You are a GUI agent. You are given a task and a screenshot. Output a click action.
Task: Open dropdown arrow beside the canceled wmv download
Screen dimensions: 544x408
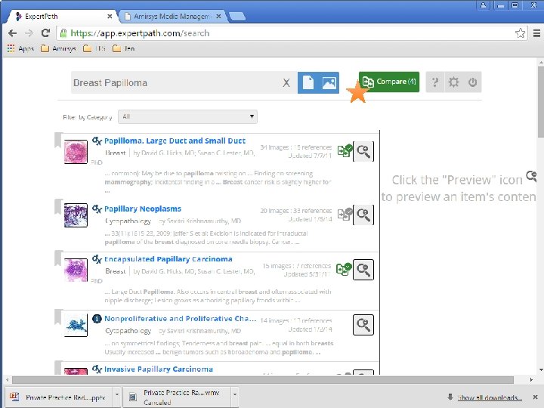235,395
